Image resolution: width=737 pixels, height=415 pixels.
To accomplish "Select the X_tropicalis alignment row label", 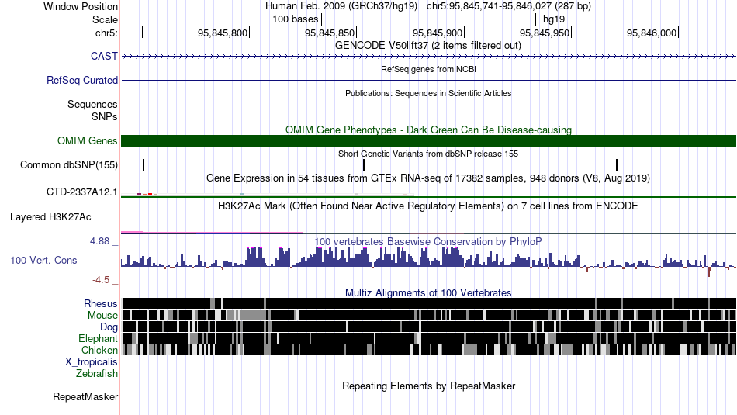I will point(92,362).
